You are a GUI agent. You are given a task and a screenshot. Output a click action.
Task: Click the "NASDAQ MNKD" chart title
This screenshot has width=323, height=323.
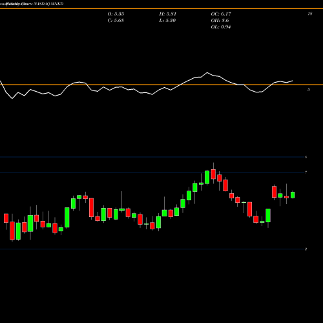[x=48, y=4]
